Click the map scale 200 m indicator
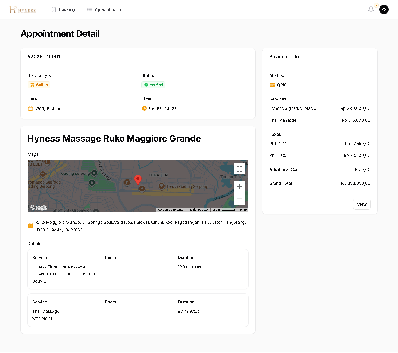Screen dimensions: 398x353 [x=223, y=210]
